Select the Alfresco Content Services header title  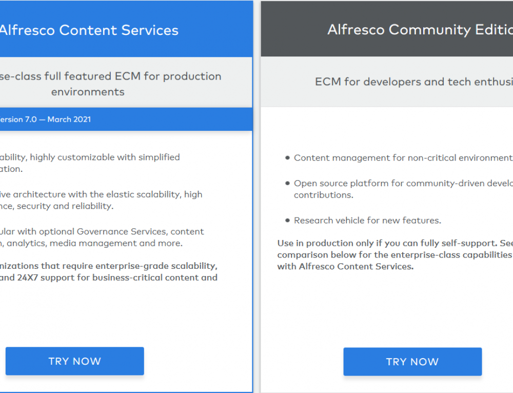(x=88, y=30)
